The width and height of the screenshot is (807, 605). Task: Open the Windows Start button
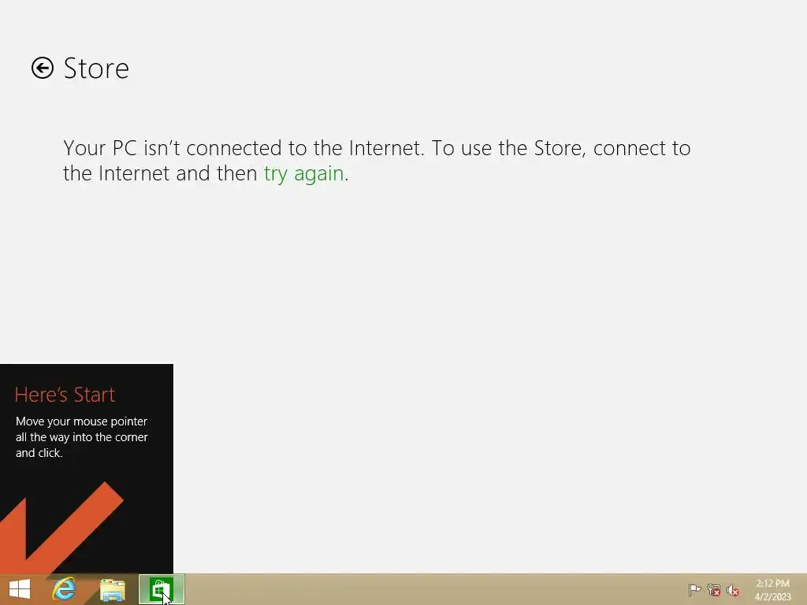pyautogui.click(x=20, y=589)
